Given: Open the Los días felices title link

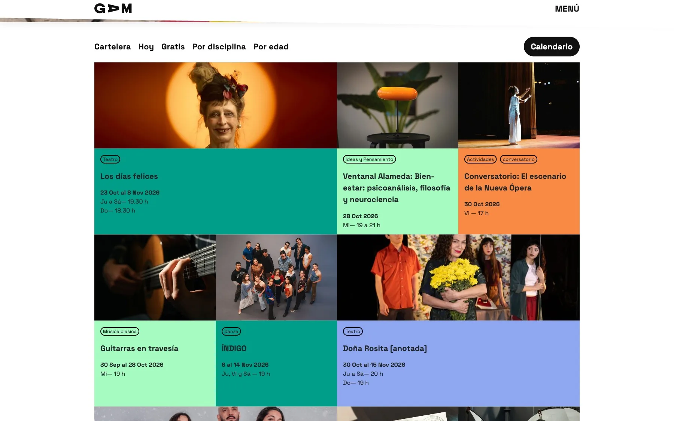Looking at the screenshot, I should coord(129,176).
